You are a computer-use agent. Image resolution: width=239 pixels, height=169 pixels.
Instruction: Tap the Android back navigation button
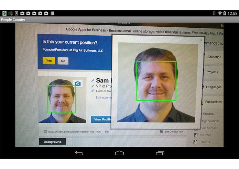(79, 153)
